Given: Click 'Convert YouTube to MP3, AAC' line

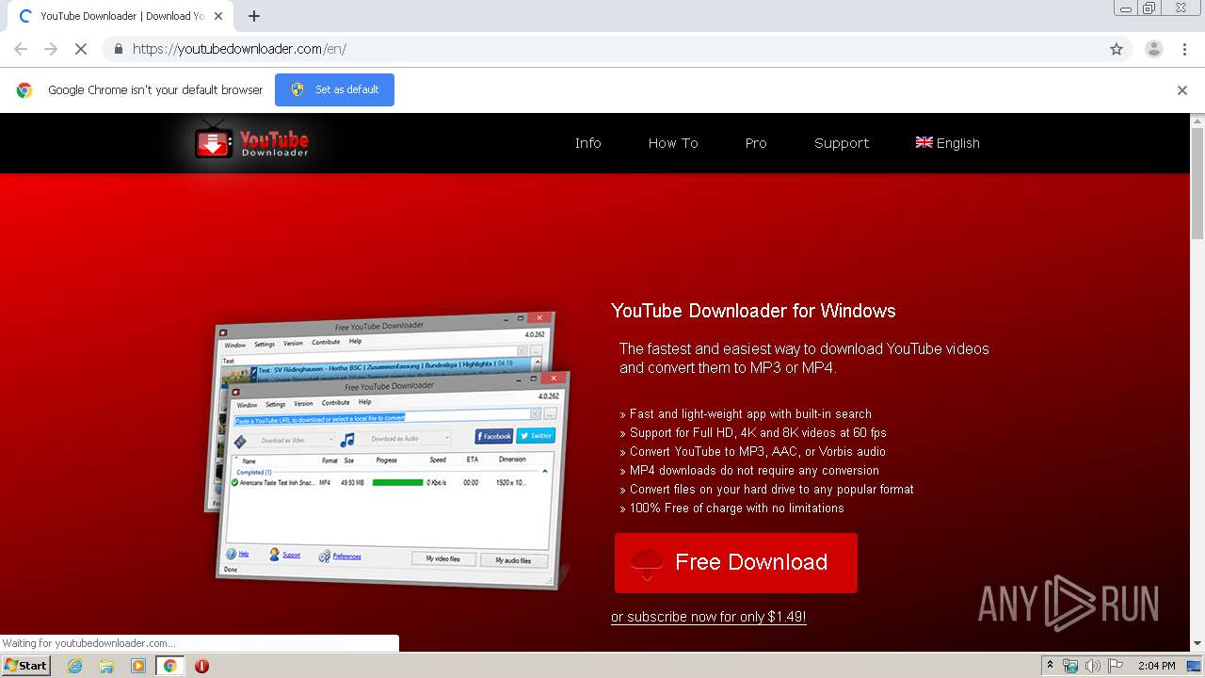Looking at the screenshot, I should [752, 451].
